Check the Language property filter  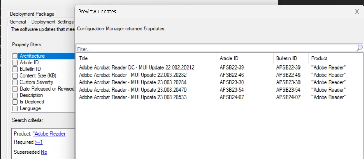pyautogui.click(x=15, y=108)
